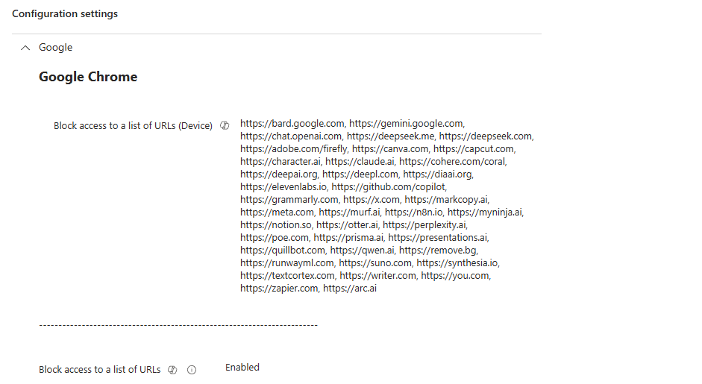Click the https://arc.ai URL entry
The width and height of the screenshot is (702, 384).
point(350,289)
